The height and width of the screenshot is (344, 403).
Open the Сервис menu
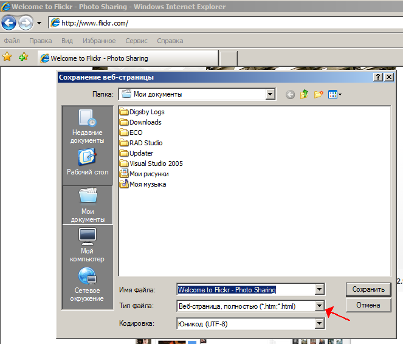(x=136, y=41)
